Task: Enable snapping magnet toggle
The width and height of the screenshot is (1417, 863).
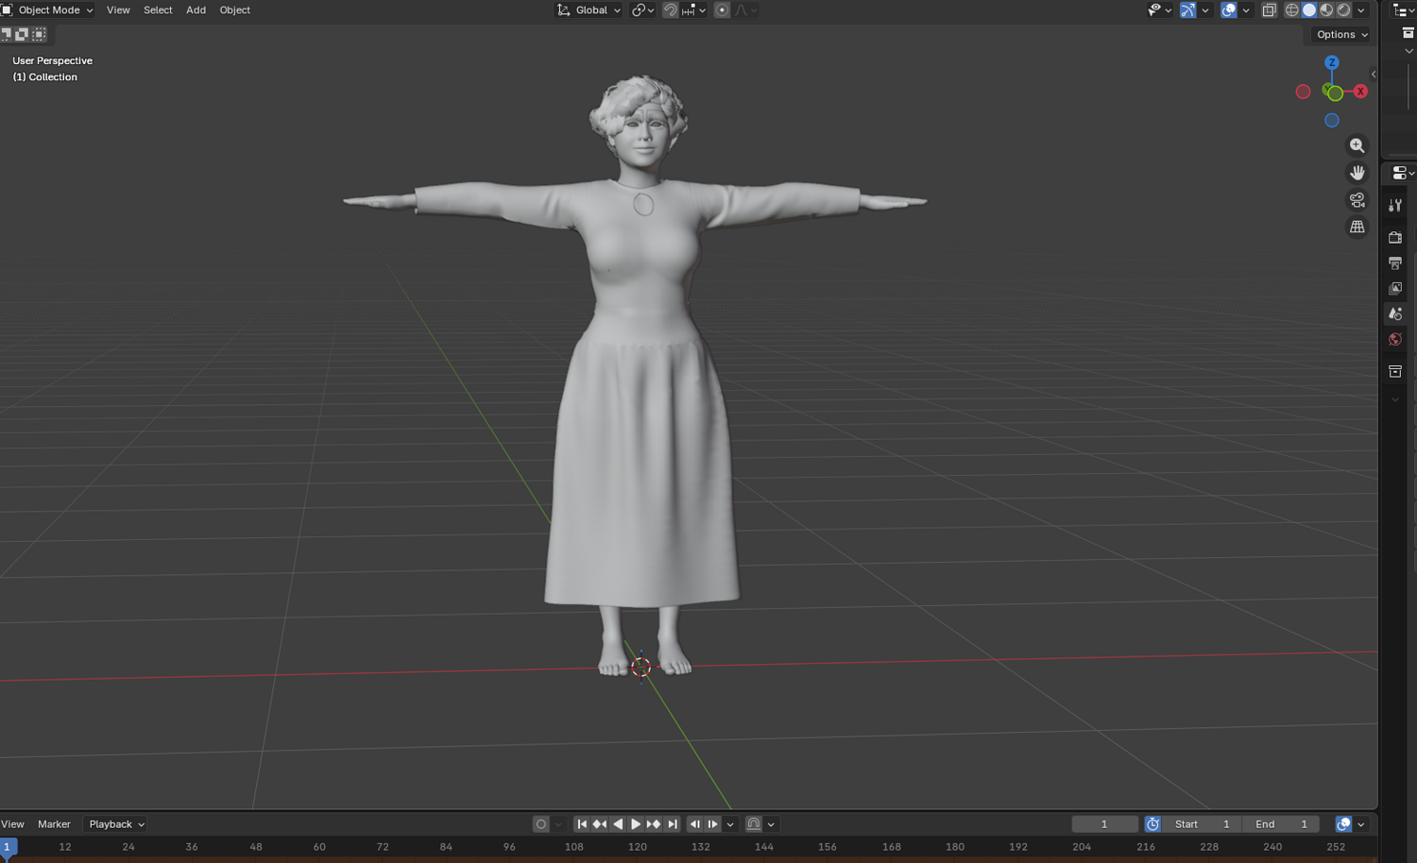Action: point(670,10)
